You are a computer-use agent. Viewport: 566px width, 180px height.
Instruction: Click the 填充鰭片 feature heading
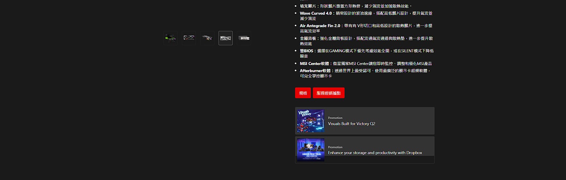(x=308, y=6)
